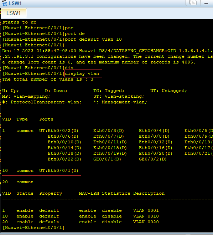Click the Statistics column header
Viewport: 213px width, 235px height.
point(116,193)
